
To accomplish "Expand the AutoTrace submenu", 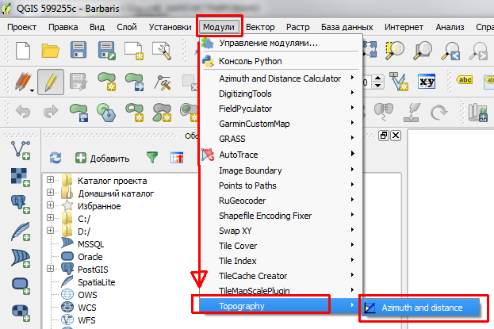I will 280,155.
